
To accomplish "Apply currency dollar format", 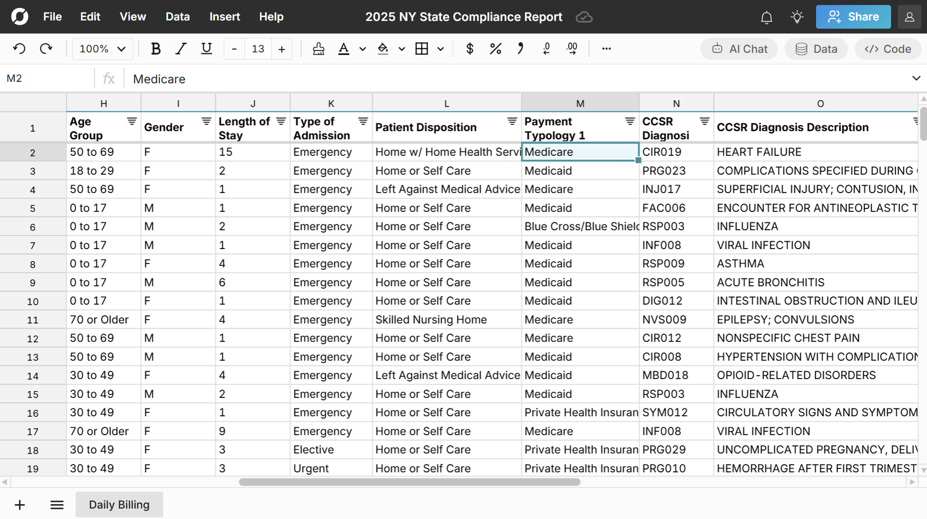I will coord(469,49).
